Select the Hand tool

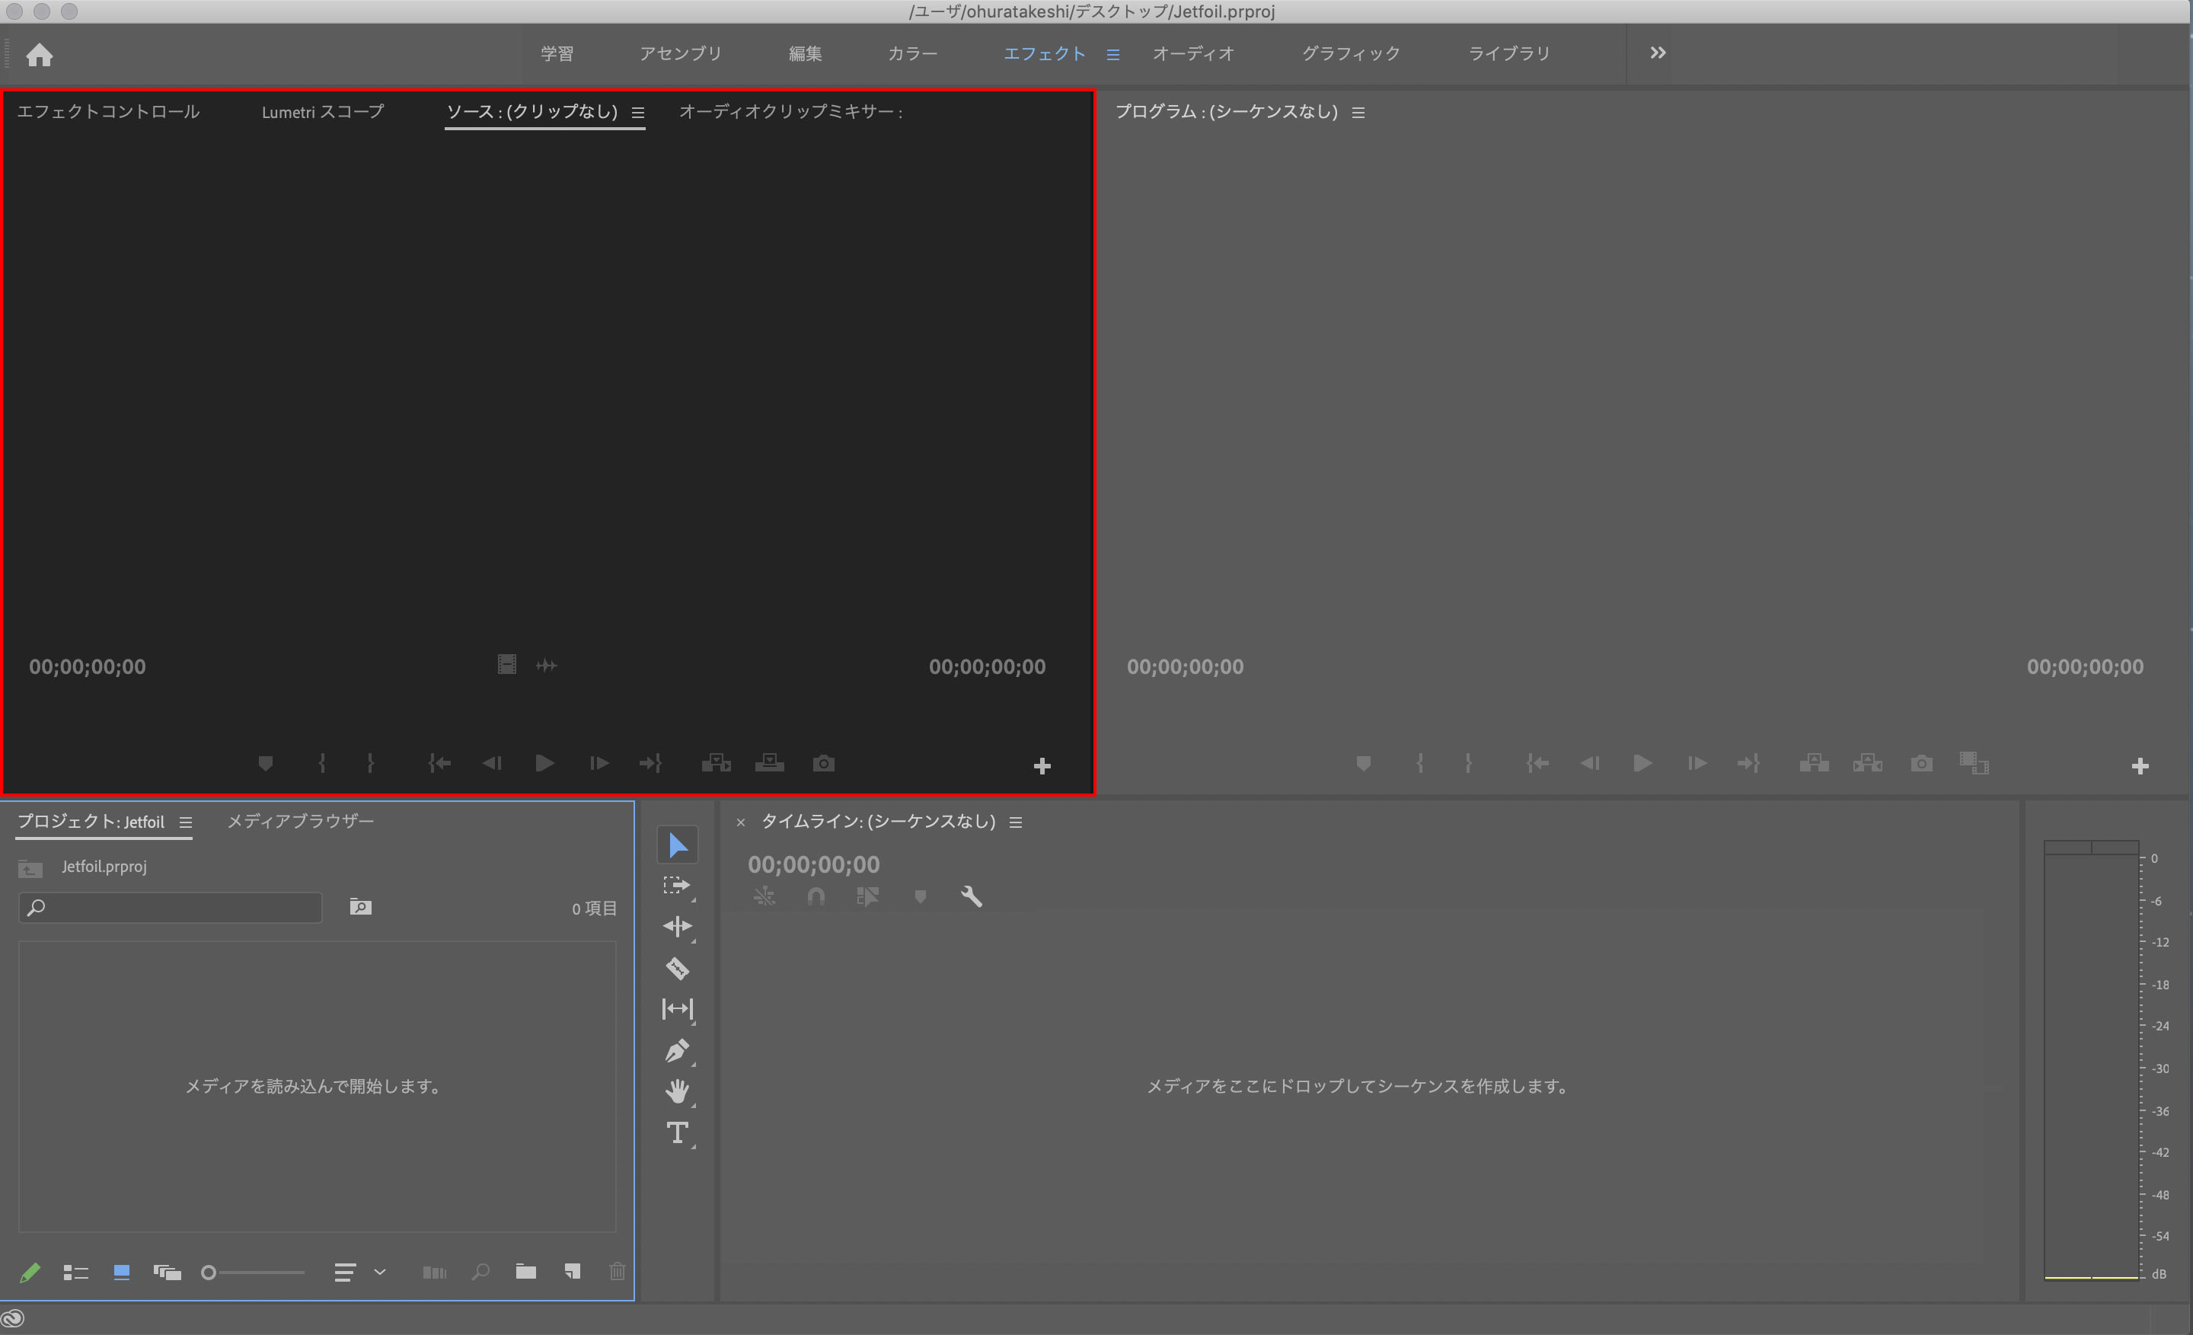[677, 1091]
